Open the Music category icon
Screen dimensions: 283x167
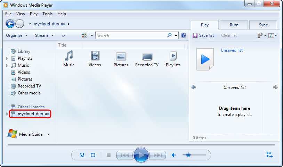tap(69, 56)
